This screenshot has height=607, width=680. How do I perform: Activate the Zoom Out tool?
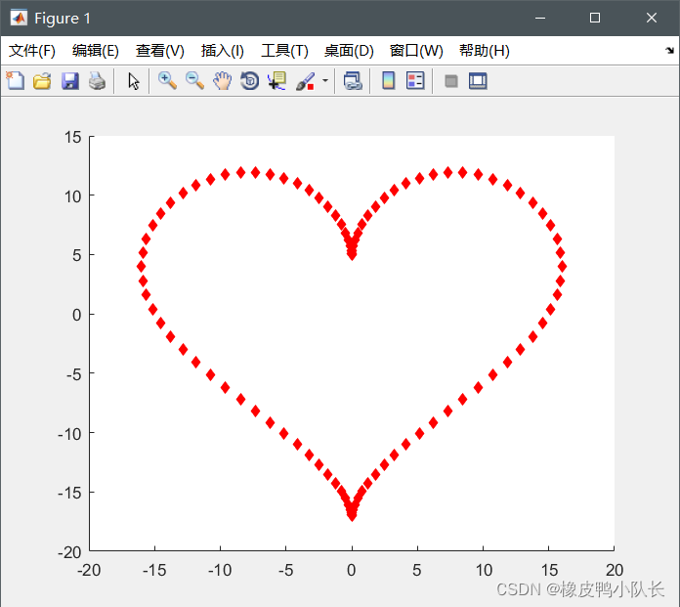[194, 81]
